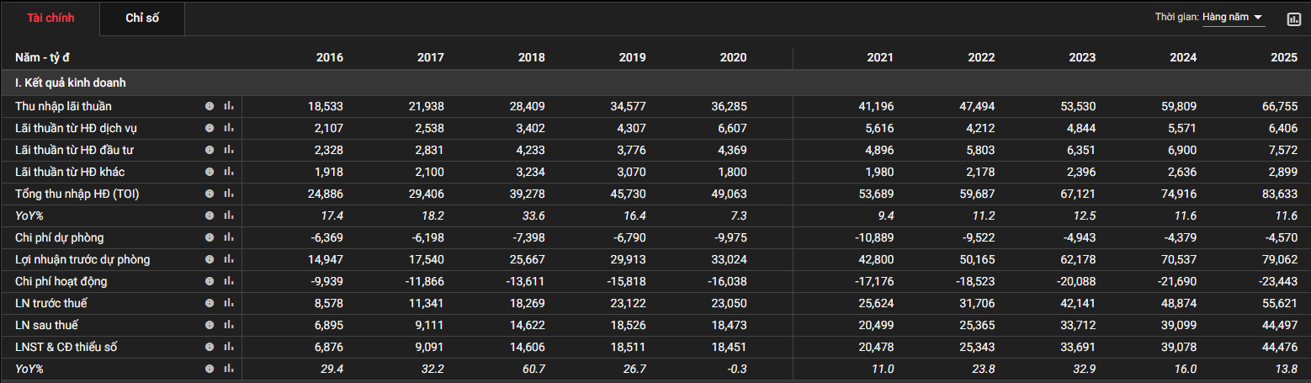Show bar chart for LN sau thuế
This screenshot has height=383, width=1311.
pyautogui.click(x=228, y=325)
